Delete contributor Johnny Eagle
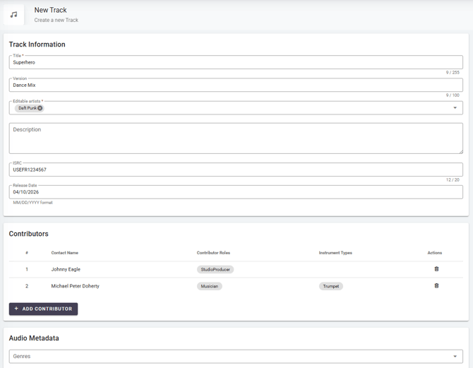 436,269
